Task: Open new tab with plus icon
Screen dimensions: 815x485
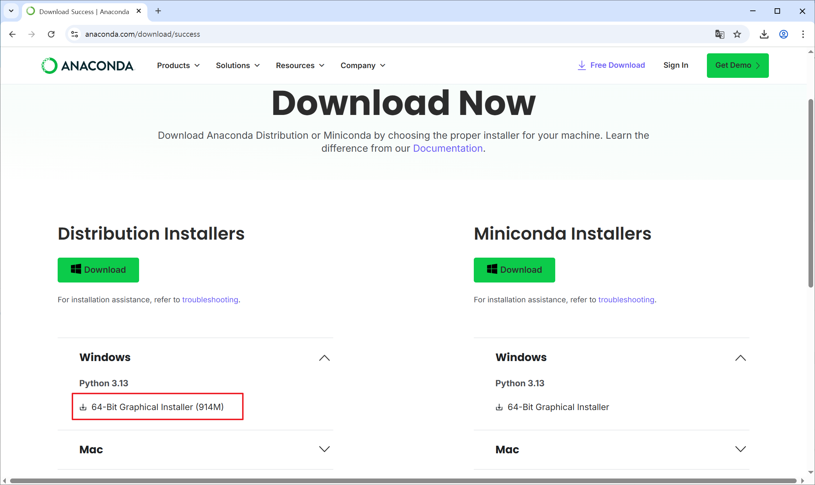Action: point(158,11)
